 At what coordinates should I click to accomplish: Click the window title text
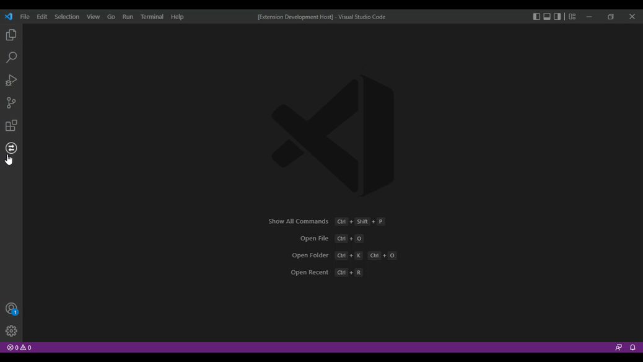click(321, 17)
